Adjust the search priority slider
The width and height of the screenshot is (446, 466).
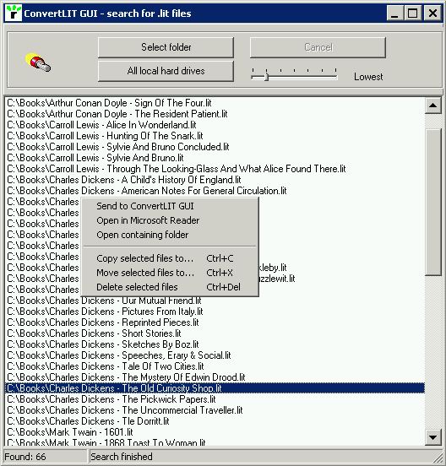[266, 77]
